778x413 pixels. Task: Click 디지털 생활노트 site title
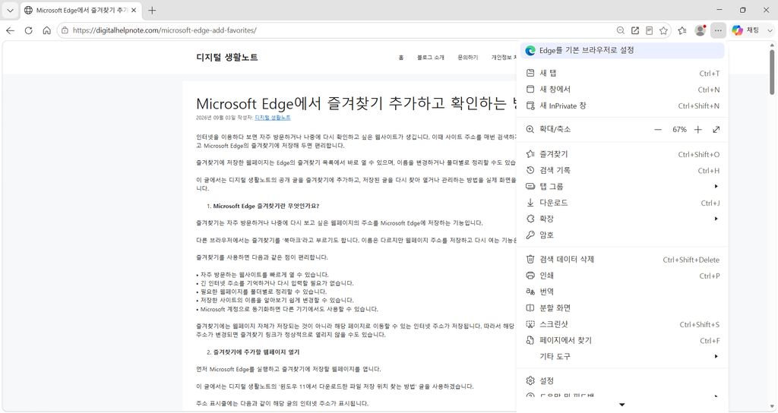pyautogui.click(x=226, y=58)
